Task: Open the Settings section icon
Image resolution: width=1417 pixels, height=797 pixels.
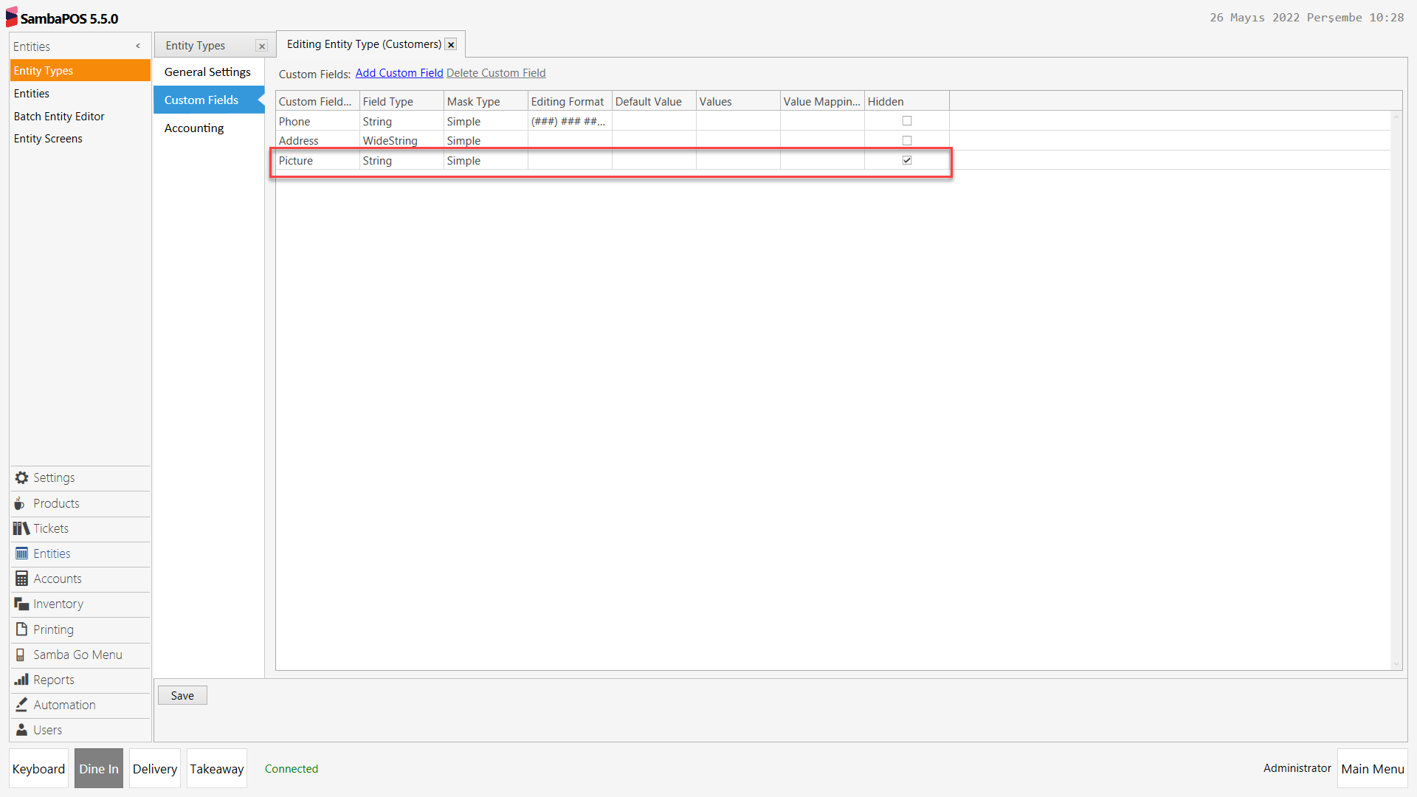Action: [x=21, y=477]
